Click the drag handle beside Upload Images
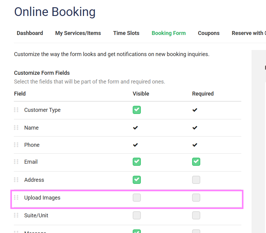 point(16,198)
